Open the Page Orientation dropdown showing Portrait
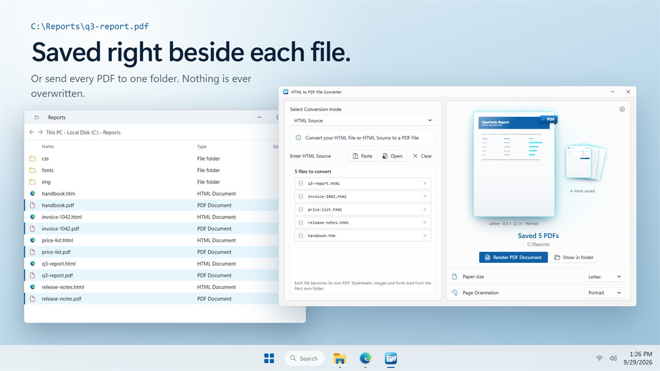This screenshot has width=660, height=371. tap(605, 293)
